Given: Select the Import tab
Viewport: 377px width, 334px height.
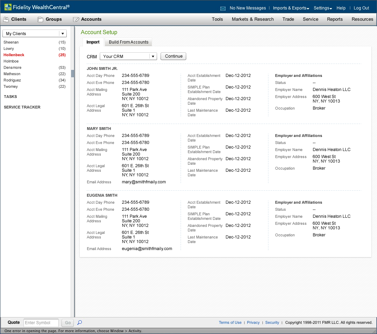Looking at the screenshot, I should tap(93, 42).
